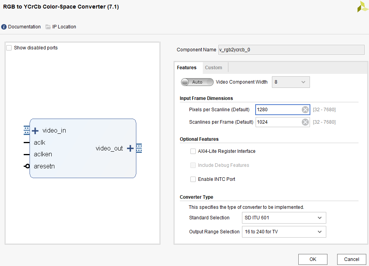Screen dimensions: 369x266
Task: Check AXI4-Lite Register Interface option
Action: tap(193, 151)
